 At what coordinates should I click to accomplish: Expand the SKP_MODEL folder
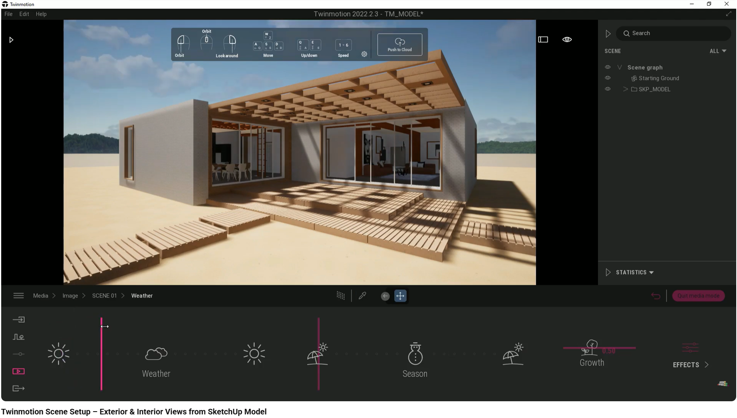click(x=625, y=89)
